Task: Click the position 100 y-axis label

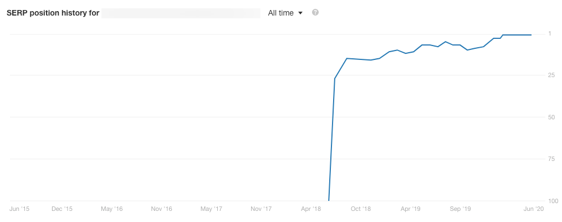Action: [x=553, y=201]
